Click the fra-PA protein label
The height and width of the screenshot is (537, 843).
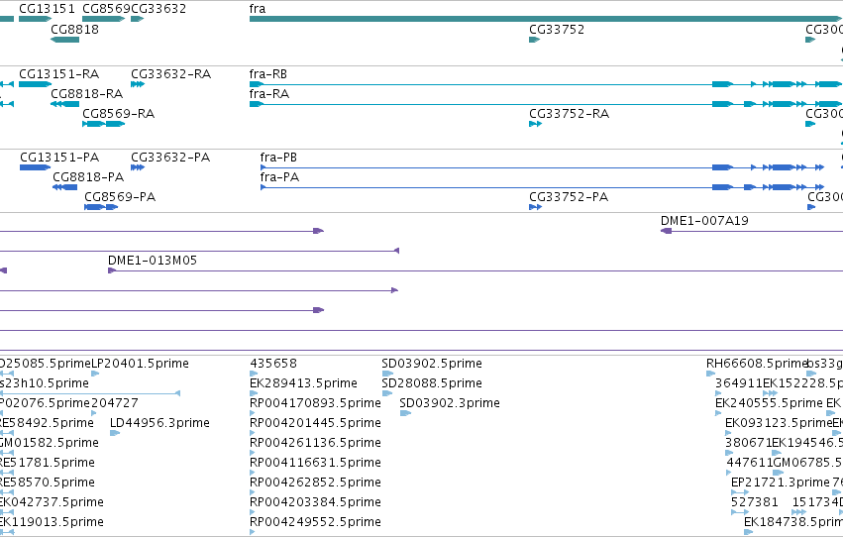pos(279,176)
